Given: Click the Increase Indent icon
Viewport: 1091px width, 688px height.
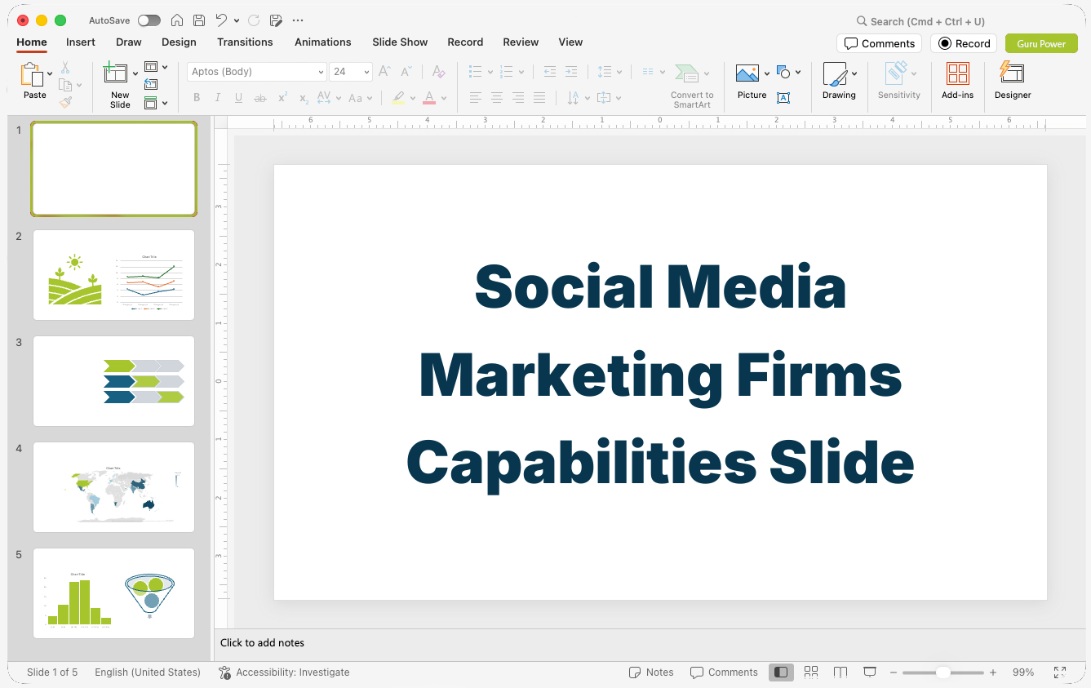Looking at the screenshot, I should pos(571,72).
